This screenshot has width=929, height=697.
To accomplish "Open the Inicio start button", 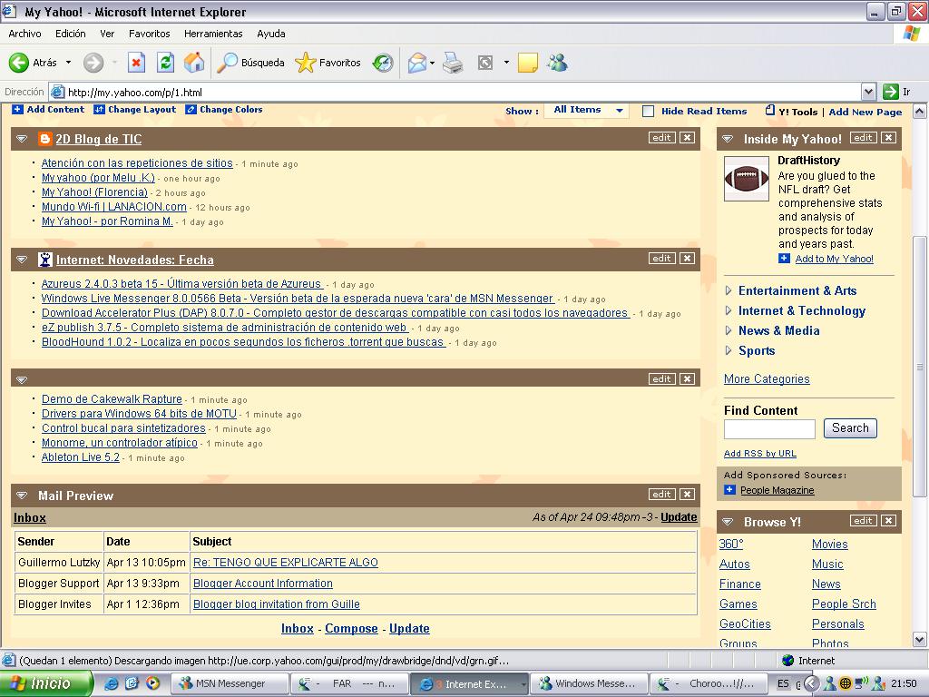I will pos(46,683).
